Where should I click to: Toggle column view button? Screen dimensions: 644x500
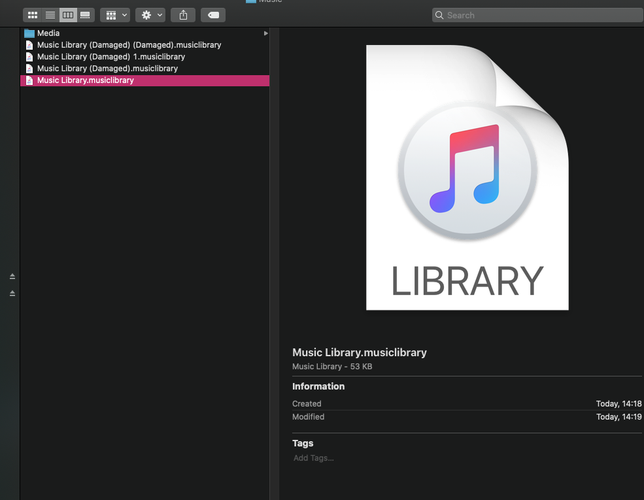[68, 15]
